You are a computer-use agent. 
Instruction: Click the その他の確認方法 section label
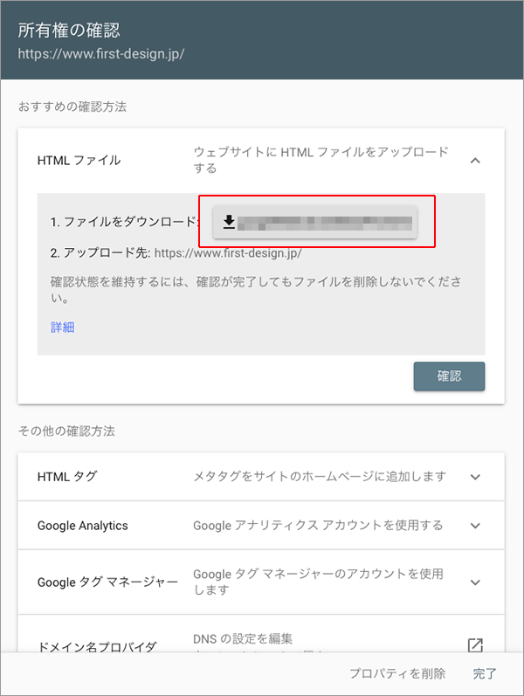pos(66,431)
